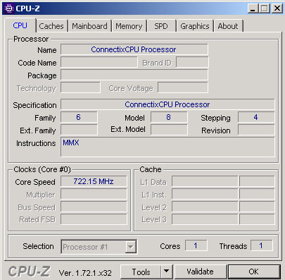Select the CPU tab

click(x=20, y=25)
